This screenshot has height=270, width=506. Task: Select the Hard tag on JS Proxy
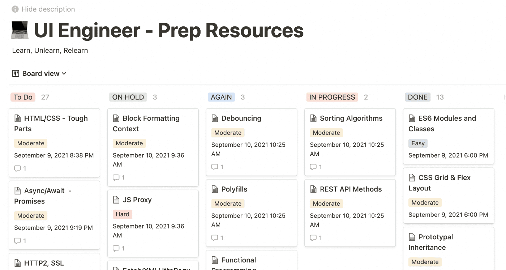point(122,214)
